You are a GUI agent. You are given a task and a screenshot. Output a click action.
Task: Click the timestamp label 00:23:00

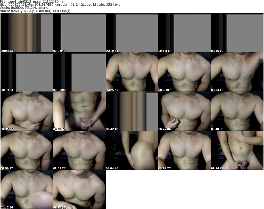(x=60, y=90)
